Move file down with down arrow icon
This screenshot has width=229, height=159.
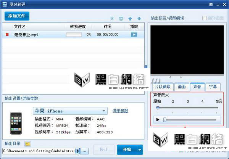pyautogui.click(x=139, y=19)
